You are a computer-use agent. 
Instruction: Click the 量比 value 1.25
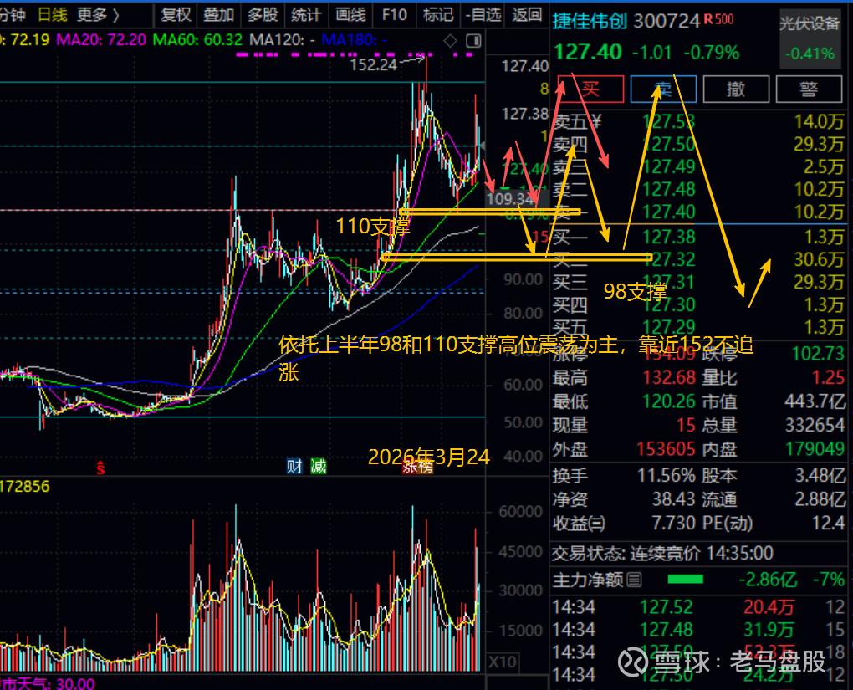click(x=829, y=377)
